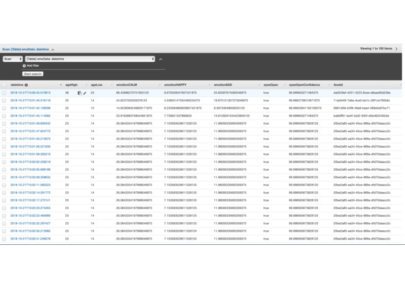Open the eyesOpen column sort arrow

284,85
